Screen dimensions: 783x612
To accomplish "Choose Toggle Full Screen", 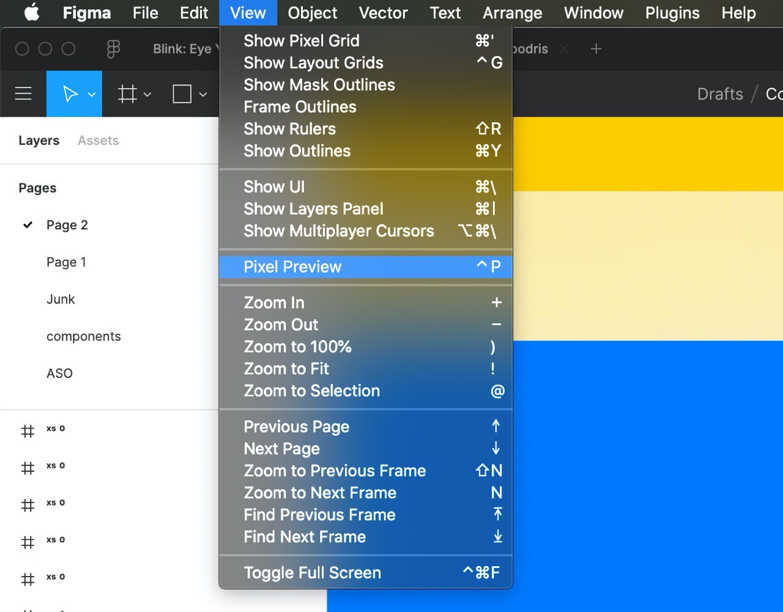I will [x=366, y=573].
